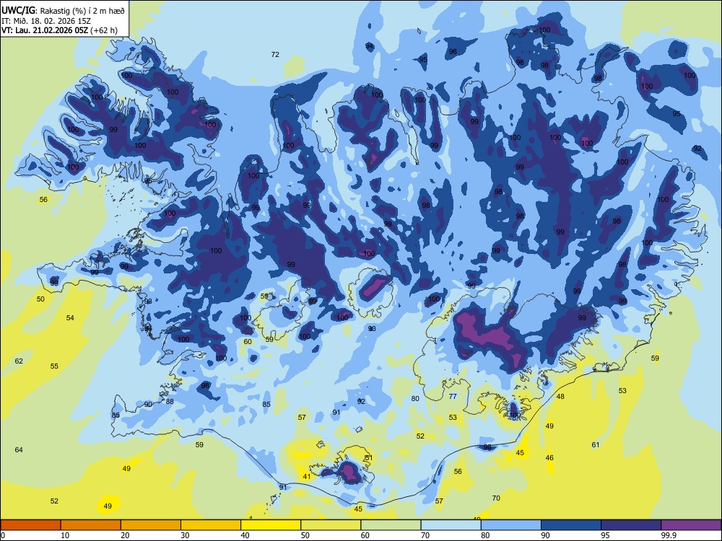Click the map value '72' over the northern sea

[275, 54]
